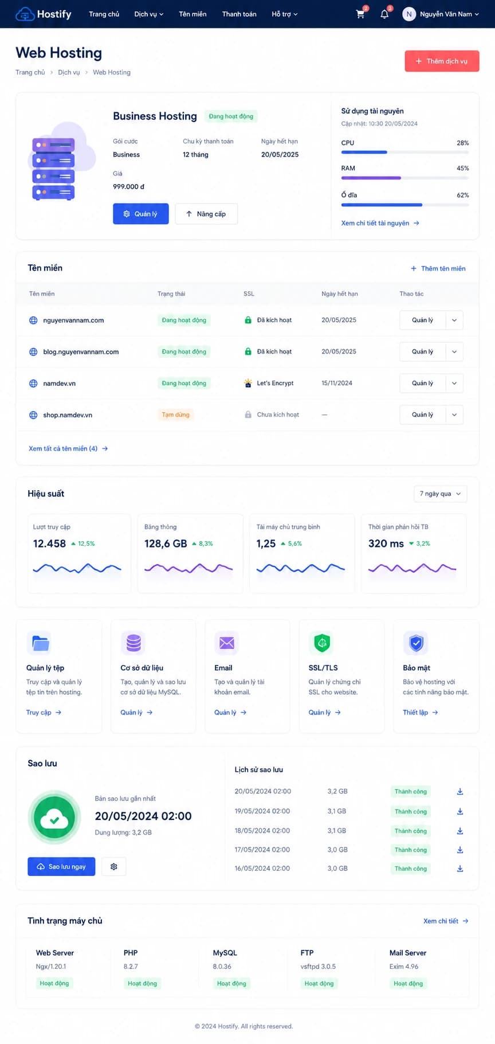
Task: Click the Sao lưu ngay button
Action: pos(61,866)
